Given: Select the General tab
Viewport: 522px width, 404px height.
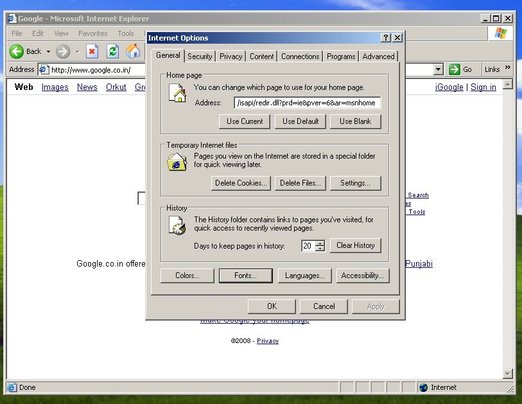Looking at the screenshot, I should [x=168, y=55].
